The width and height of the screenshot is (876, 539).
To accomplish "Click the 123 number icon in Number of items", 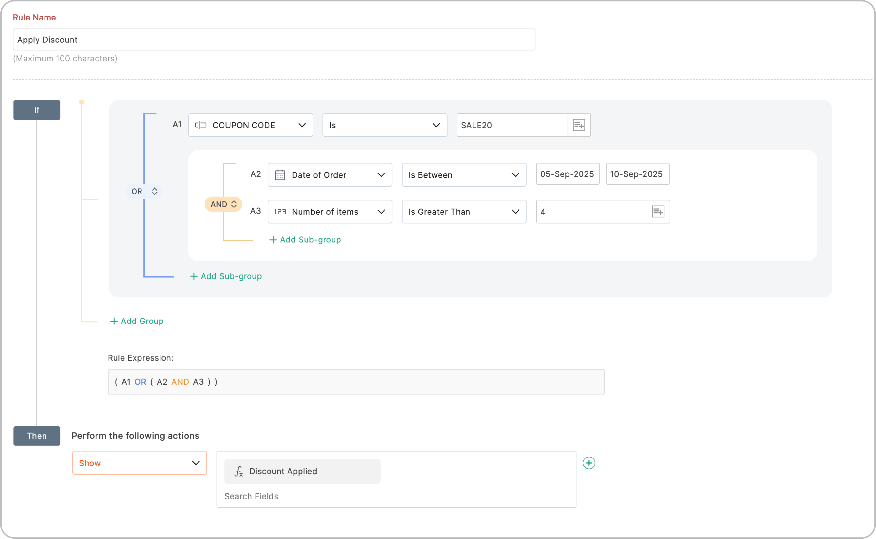I will pos(280,212).
